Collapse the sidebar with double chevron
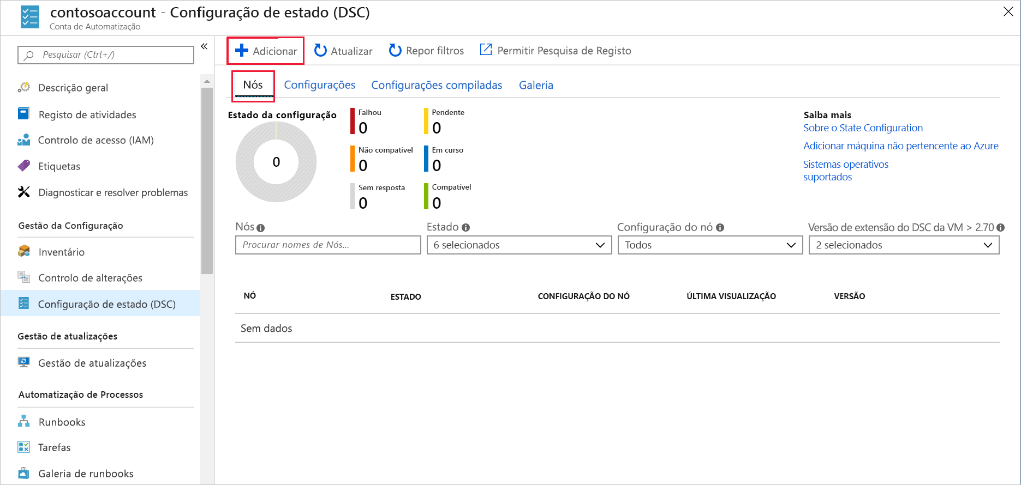 pyautogui.click(x=204, y=46)
